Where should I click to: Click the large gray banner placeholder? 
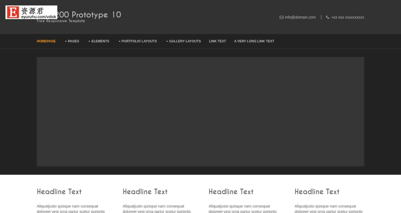200,112
